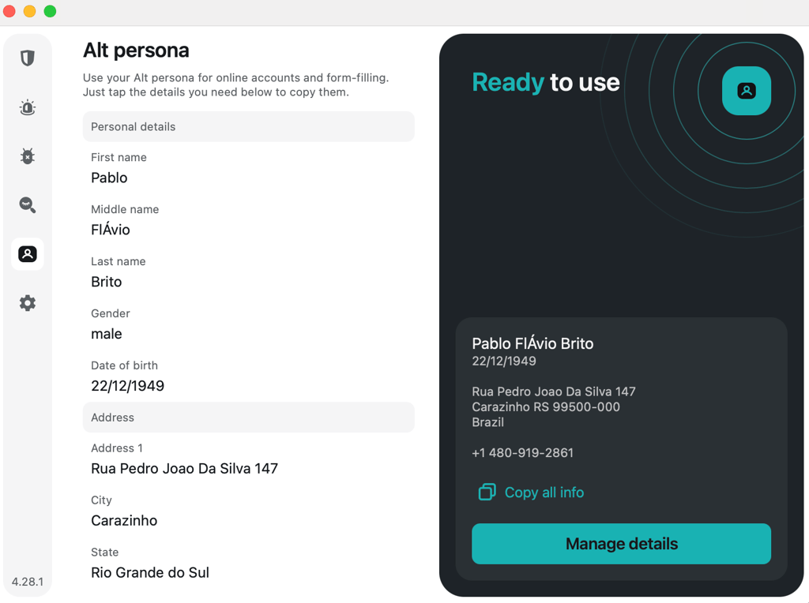Open the magnifier search sidebar icon

[x=28, y=205]
